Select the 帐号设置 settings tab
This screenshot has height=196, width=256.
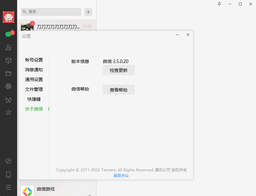[34, 60]
